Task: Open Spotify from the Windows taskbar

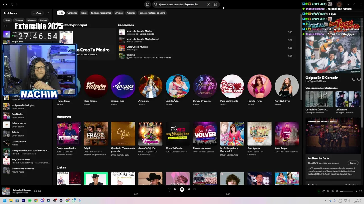Action: click(x=30, y=201)
